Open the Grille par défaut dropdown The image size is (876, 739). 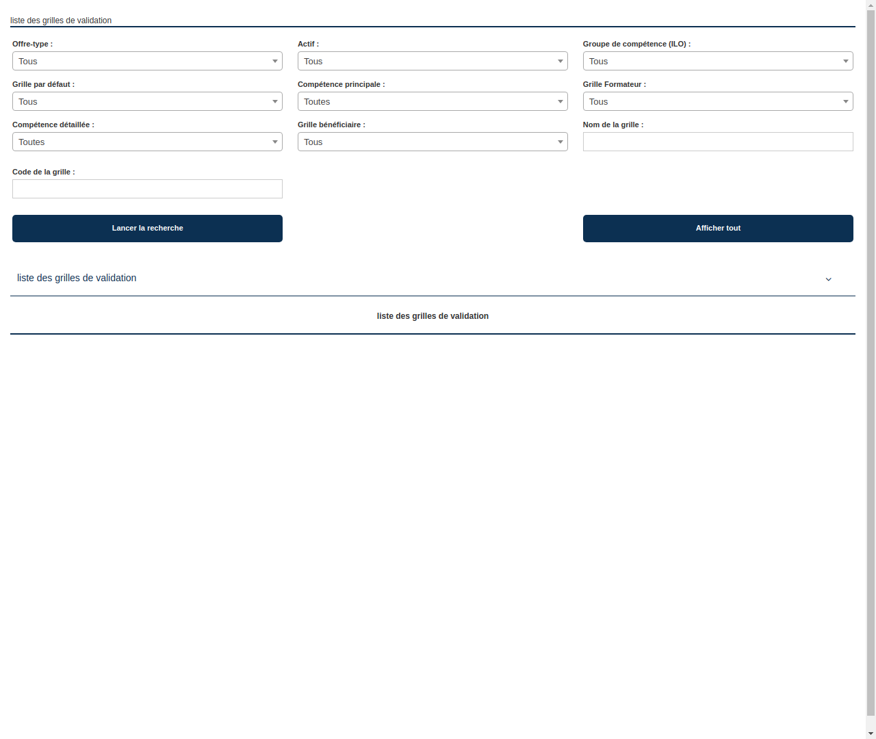[147, 101]
